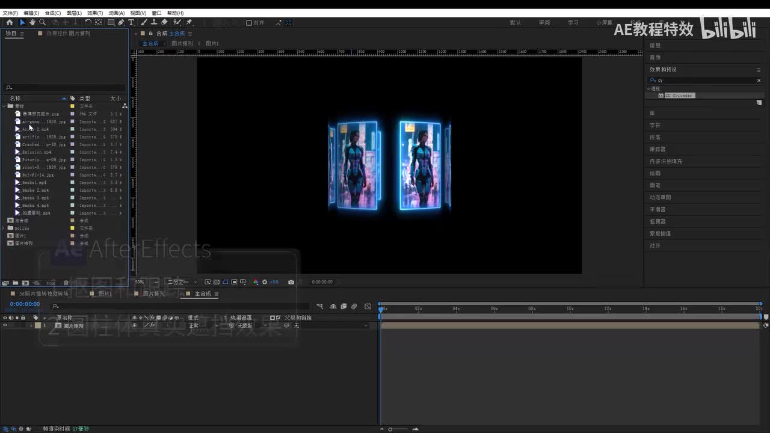Open the 编辑(E) menu
Viewport: 770px width, 433px height.
(x=31, y=13)
